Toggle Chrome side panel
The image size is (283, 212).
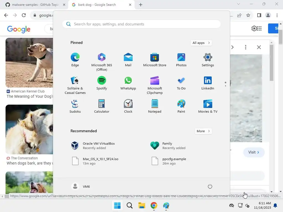(x=259, y=15)
